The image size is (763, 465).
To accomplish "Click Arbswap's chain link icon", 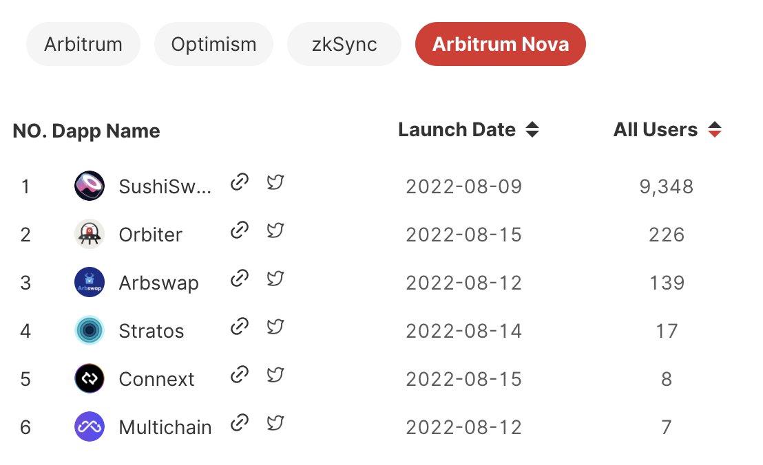I will [239, 279].
